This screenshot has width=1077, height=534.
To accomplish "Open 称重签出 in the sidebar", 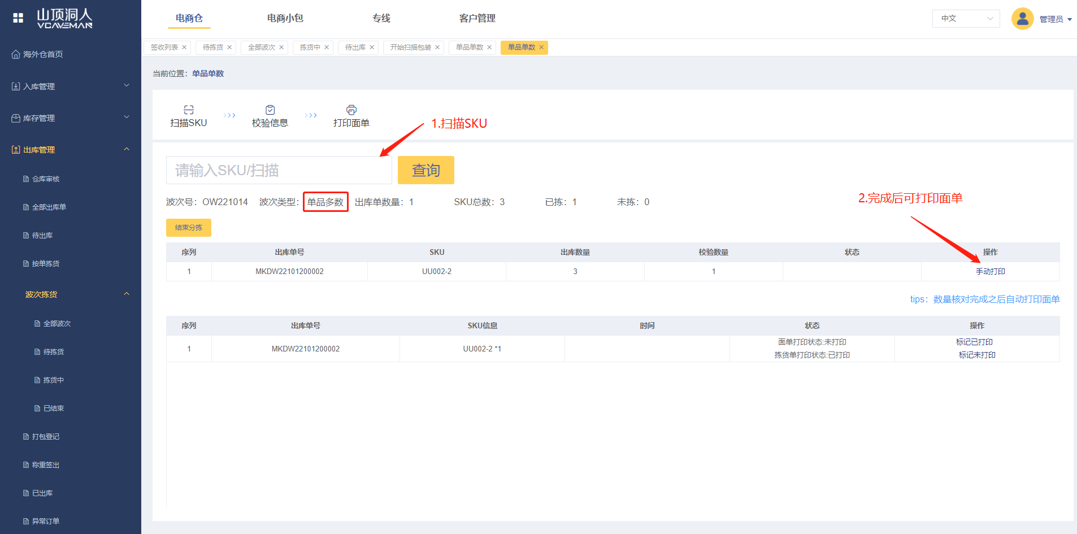I will (x=45, y=464).
